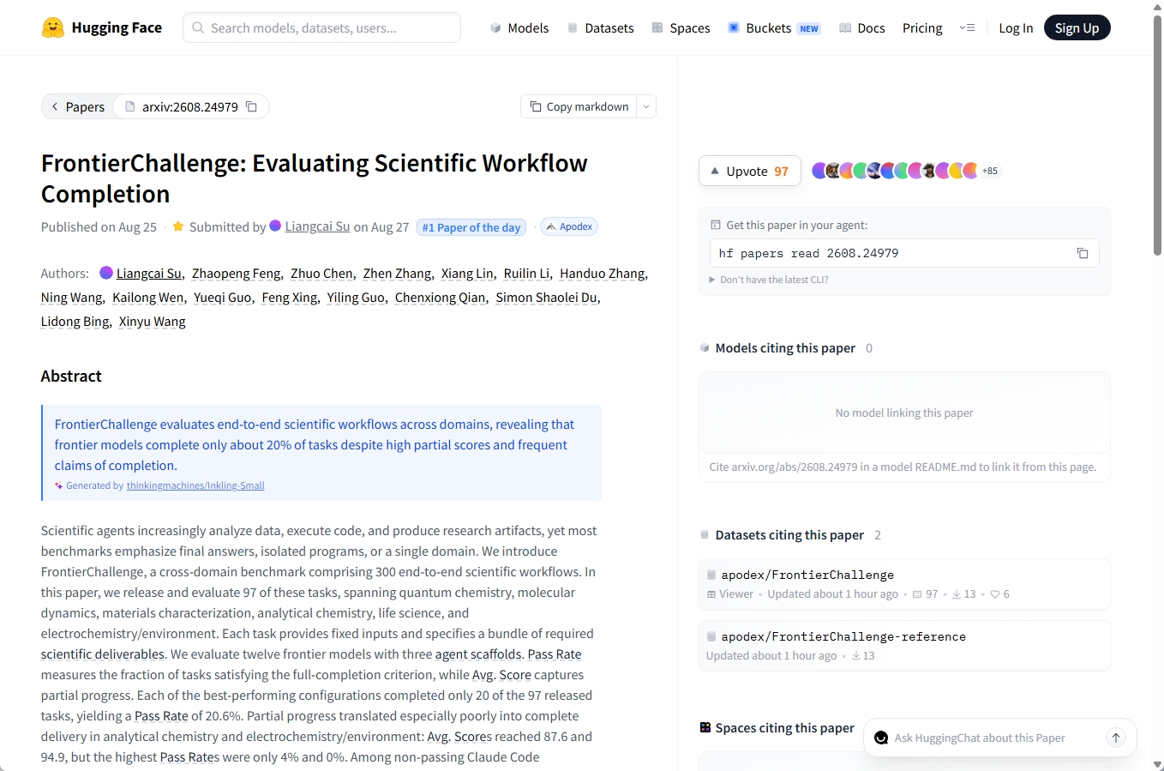Viewport: 1164px width, 771px height.
Task: Open author Chenxiong Qian's page
Action: [x=440, y=297]
